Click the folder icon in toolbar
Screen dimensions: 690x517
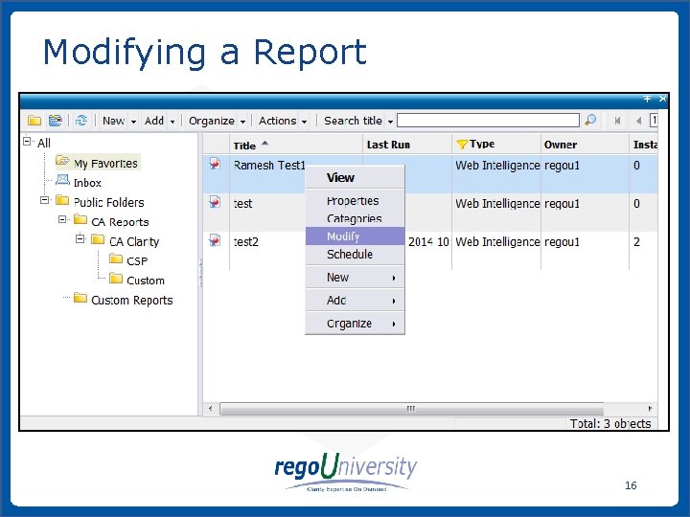coord(34,121)
